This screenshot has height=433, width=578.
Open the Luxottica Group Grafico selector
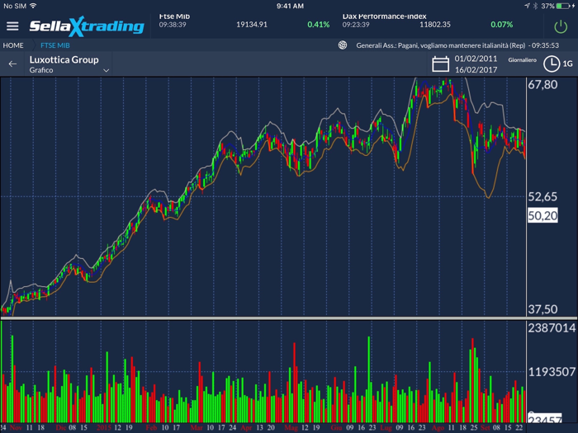point(69,64)
